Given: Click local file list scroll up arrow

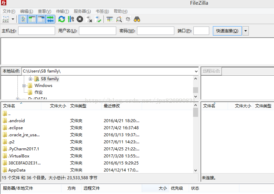Looking at the screenshot, I should (x=195, y=105).
